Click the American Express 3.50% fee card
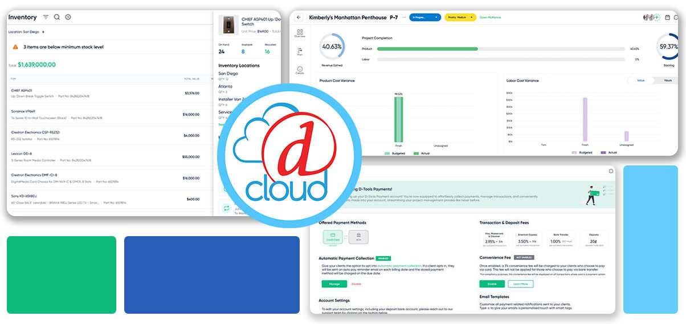 (527, 239)
